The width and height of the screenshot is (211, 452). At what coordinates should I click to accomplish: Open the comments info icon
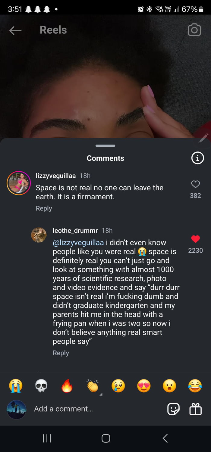click(197, 158)
